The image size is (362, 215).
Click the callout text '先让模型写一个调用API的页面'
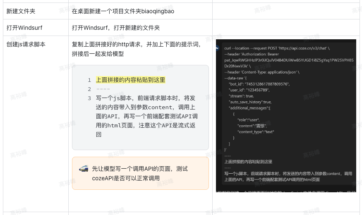[x=140, y=174]
